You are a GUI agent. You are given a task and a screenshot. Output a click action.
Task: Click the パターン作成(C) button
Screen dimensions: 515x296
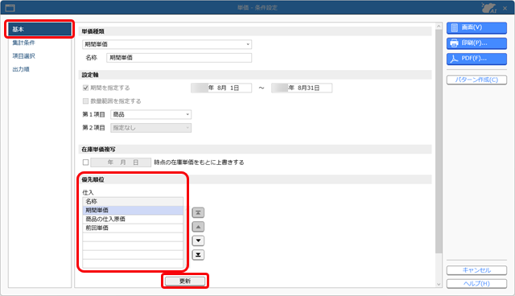[476, 80]
